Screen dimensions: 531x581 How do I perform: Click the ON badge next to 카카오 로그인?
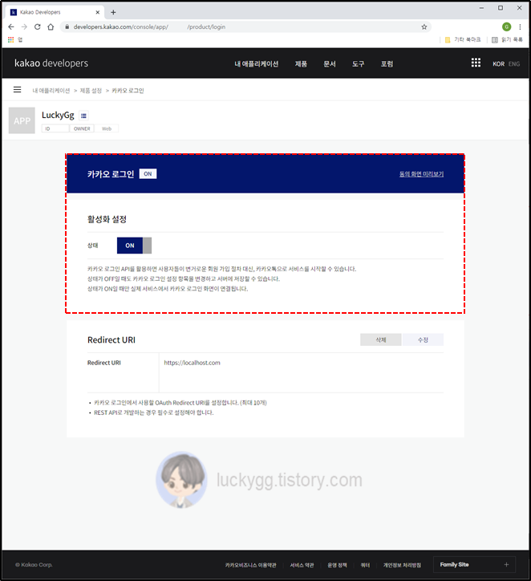(148, 174)
